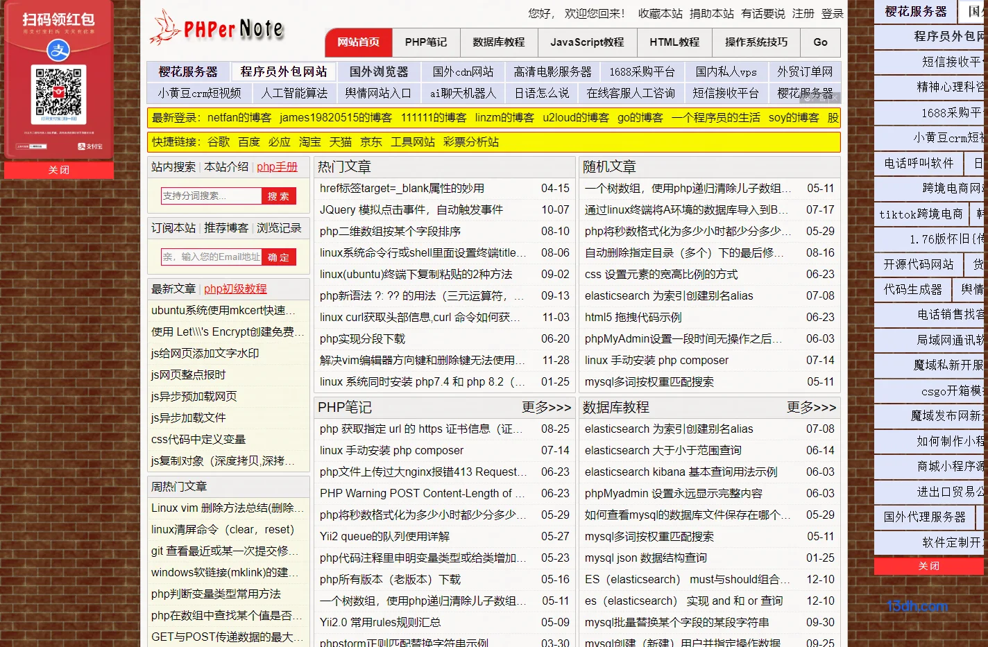This screenshot has height=647, width=988.
Task: Open article Yii2 queue的队列使用详解
Action: (x=384, y=537)
